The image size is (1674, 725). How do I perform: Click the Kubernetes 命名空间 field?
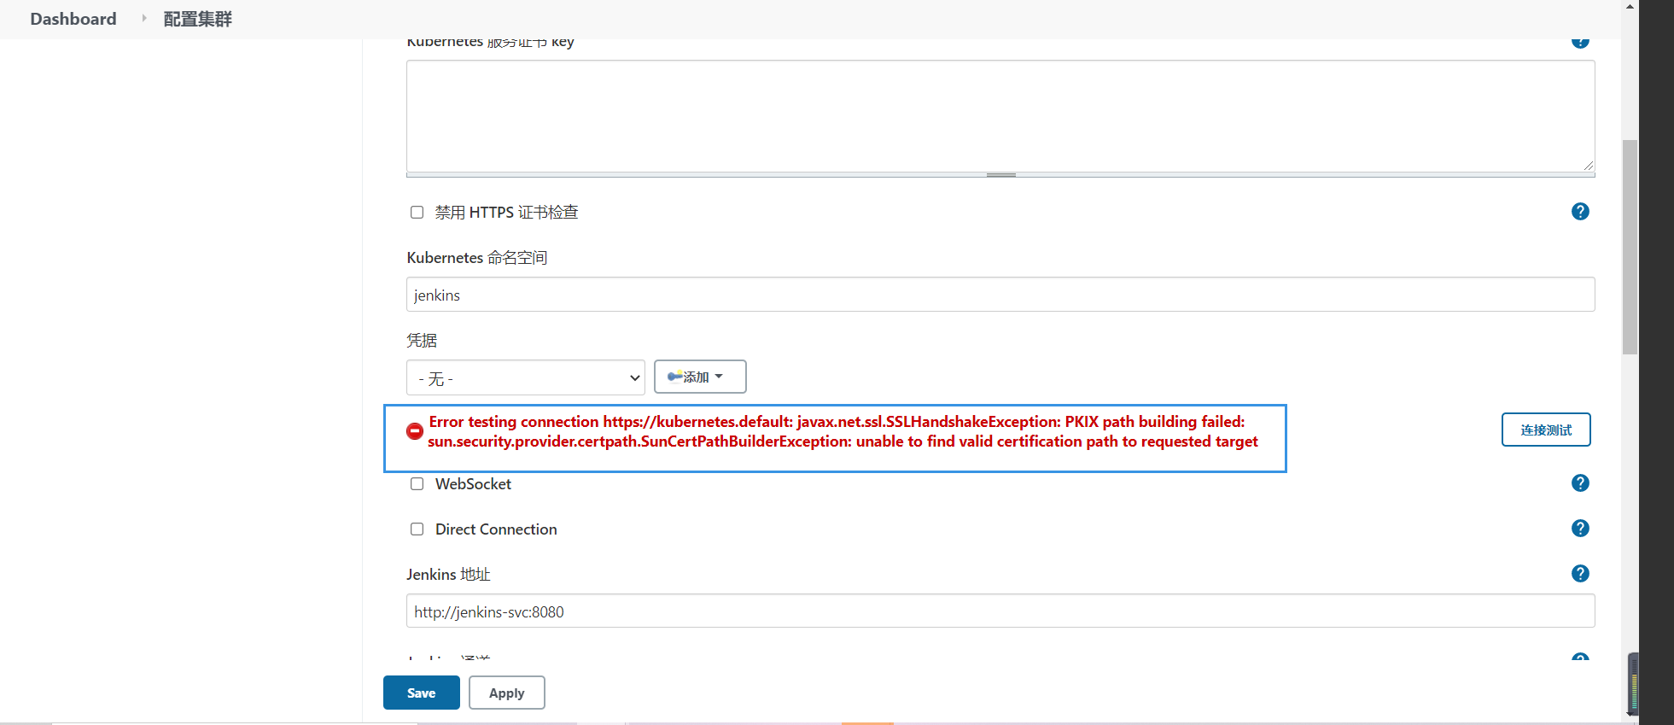click(x=1000, y=295)
